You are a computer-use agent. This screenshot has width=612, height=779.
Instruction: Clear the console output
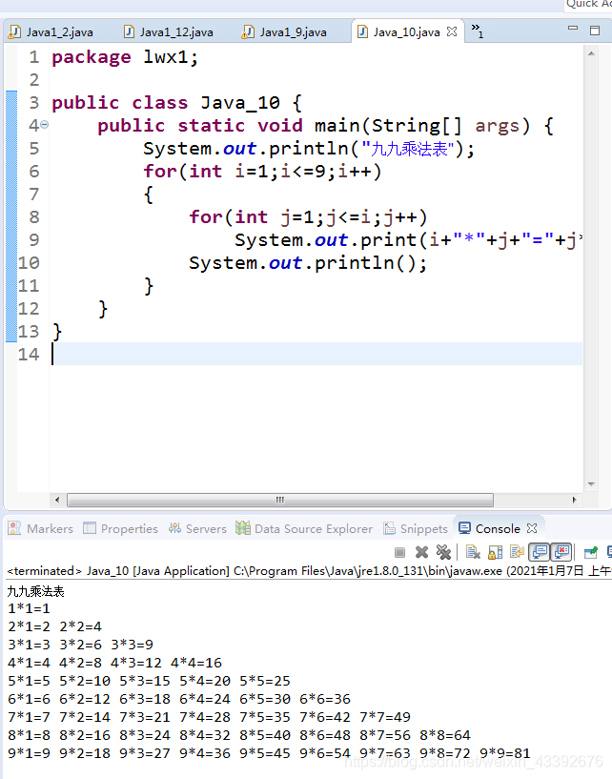(x=473, y=552)
